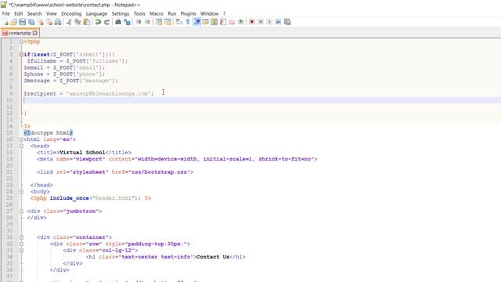Viewport: 501px width, 282px height.
Task: Play back the recorded macro with the play icon
Action: [269, 22]
